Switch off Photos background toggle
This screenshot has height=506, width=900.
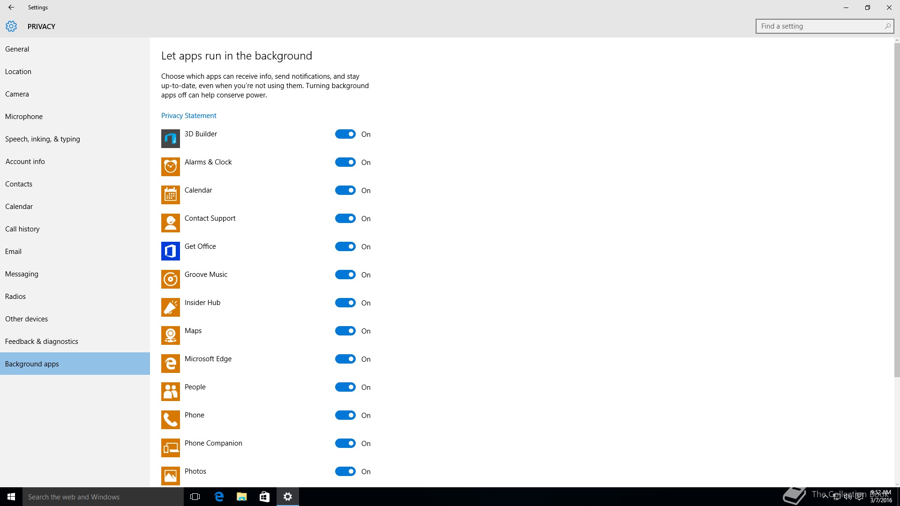coord(345,471)
